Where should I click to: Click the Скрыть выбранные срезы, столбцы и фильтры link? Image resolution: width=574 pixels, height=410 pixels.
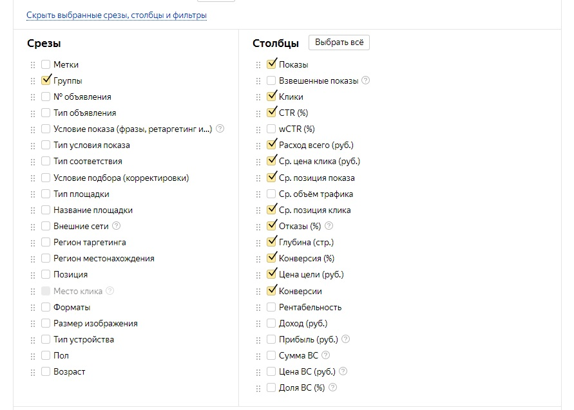point(117,15)
